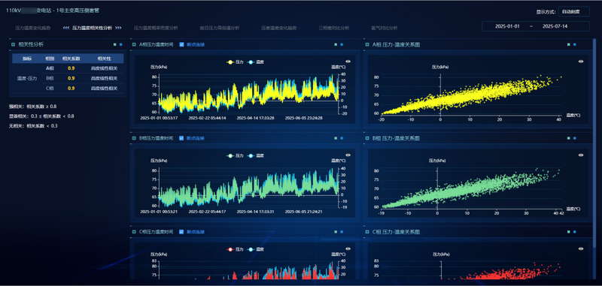This screenshot has width=602, height=286.
Task: Open the 压力温度变化趋势 tab
Action: (32, 28)
